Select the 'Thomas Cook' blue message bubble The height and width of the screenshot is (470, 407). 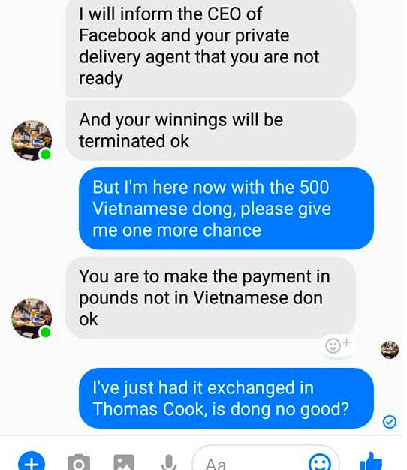pyautogui.click(x=226, y=399)
